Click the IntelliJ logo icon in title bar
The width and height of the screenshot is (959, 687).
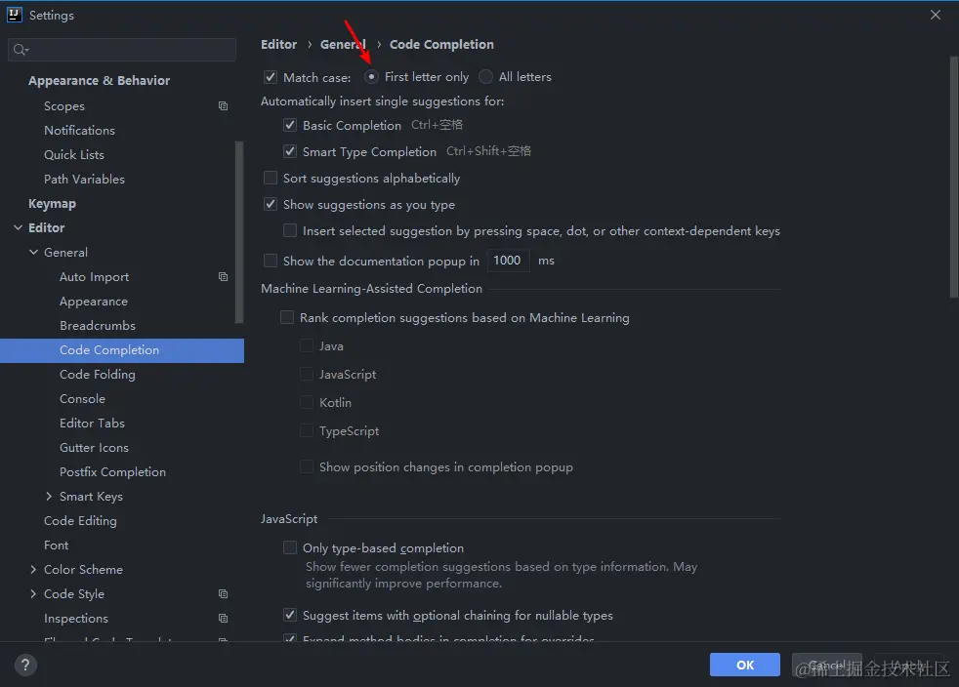point(14,15)
